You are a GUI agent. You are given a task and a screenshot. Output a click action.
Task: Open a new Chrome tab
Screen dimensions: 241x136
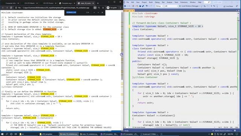point(98,3)
